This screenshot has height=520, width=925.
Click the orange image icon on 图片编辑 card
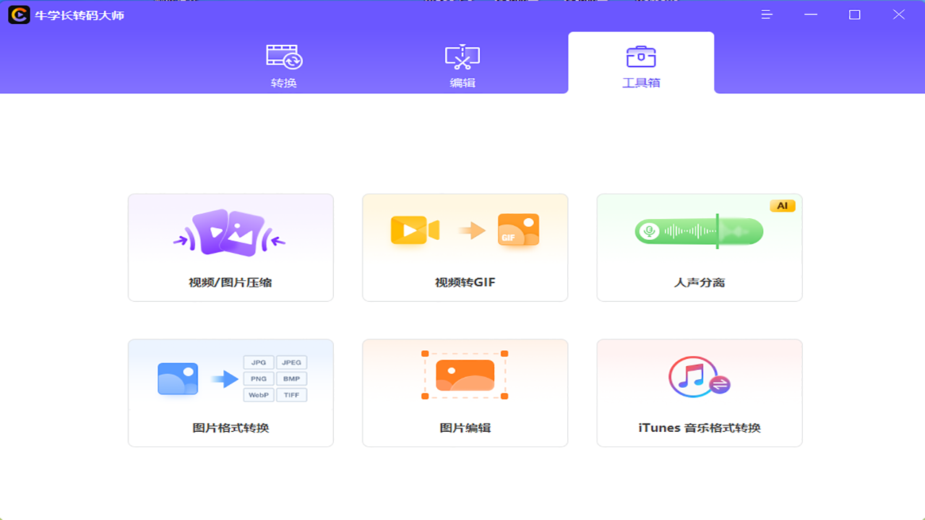pyautogui.click(x=465, y=375)
